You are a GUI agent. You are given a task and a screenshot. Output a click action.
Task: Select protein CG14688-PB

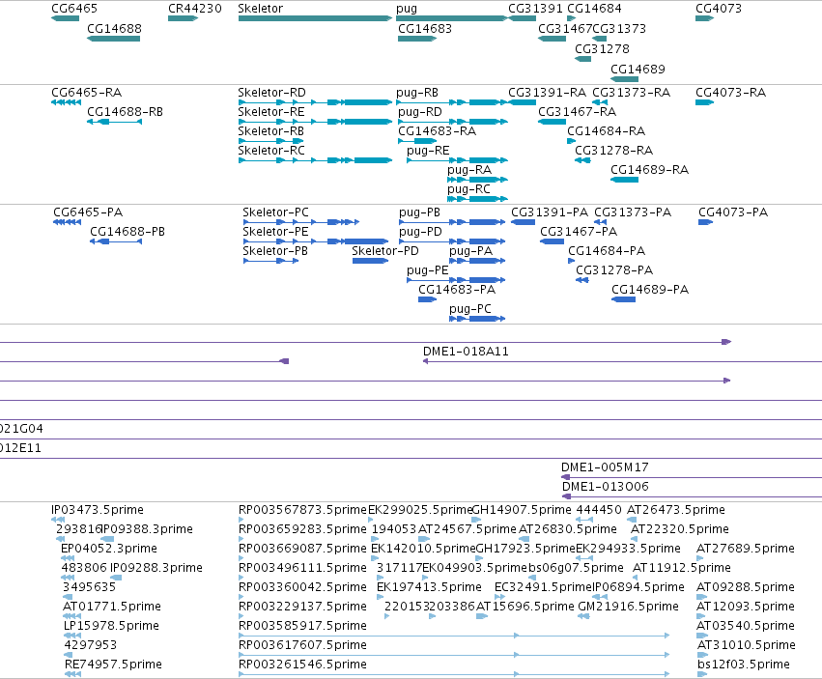[x=116, y=241]
